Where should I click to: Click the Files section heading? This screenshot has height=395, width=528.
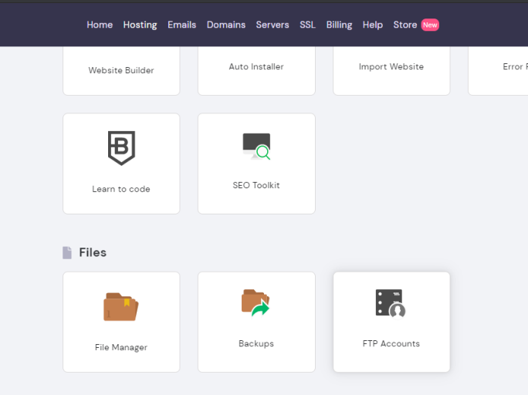(x=93, y=253)
